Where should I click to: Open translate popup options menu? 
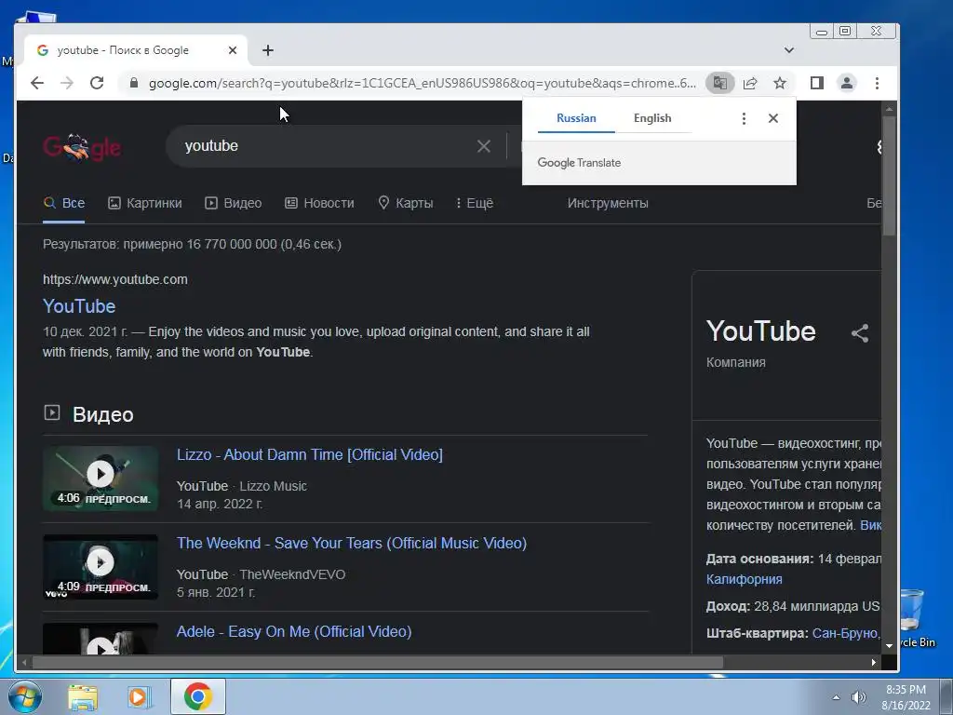(744, 118)
